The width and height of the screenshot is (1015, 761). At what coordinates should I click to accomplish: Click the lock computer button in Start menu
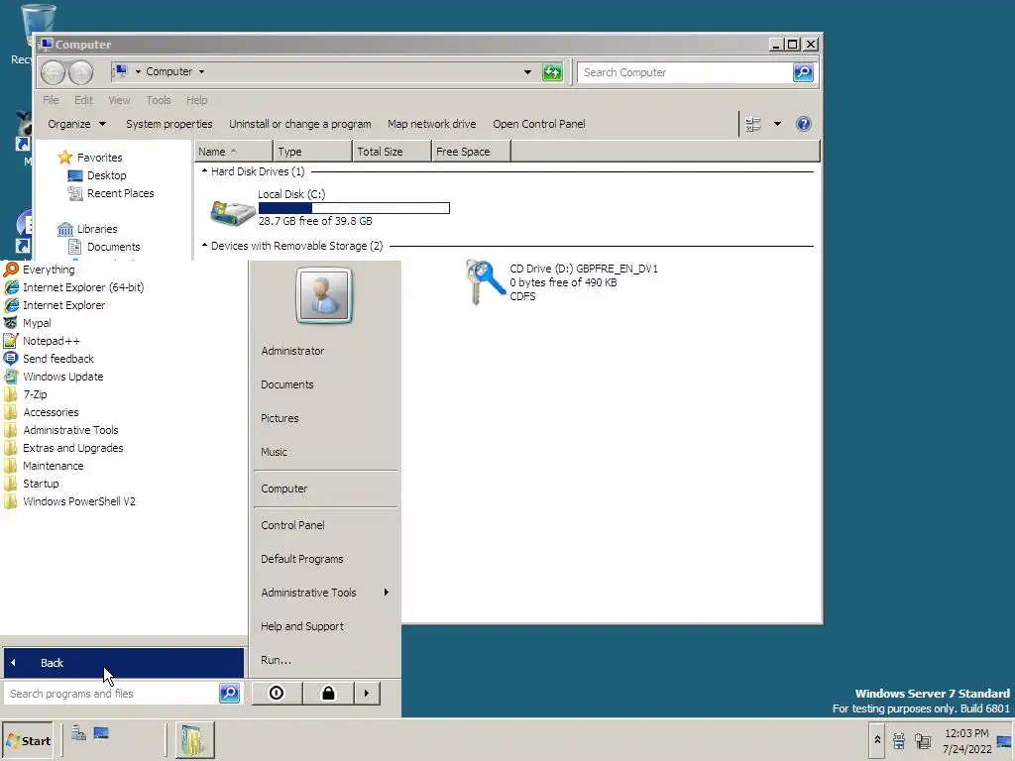coord(328,693)
